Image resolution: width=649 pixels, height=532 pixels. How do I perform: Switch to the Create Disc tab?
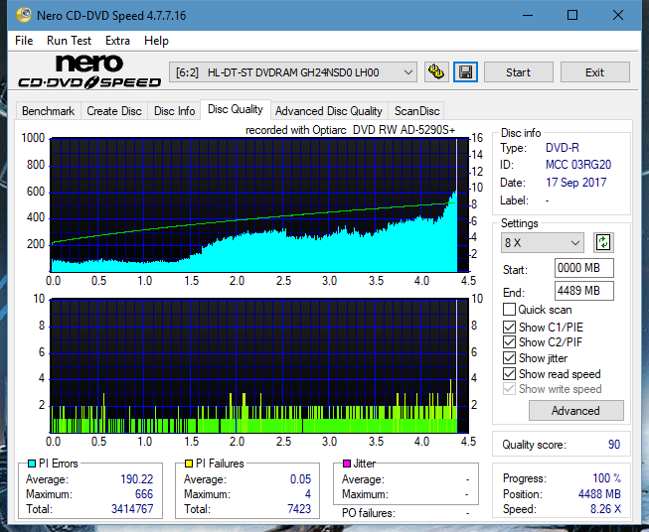coord(114,111)
